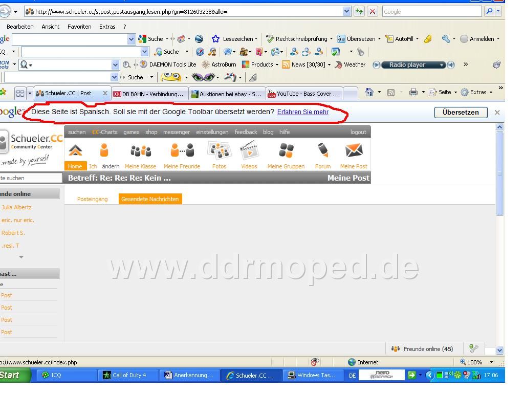Switch to the DB BAHN Verbindung tab

(x=150, y=94)
